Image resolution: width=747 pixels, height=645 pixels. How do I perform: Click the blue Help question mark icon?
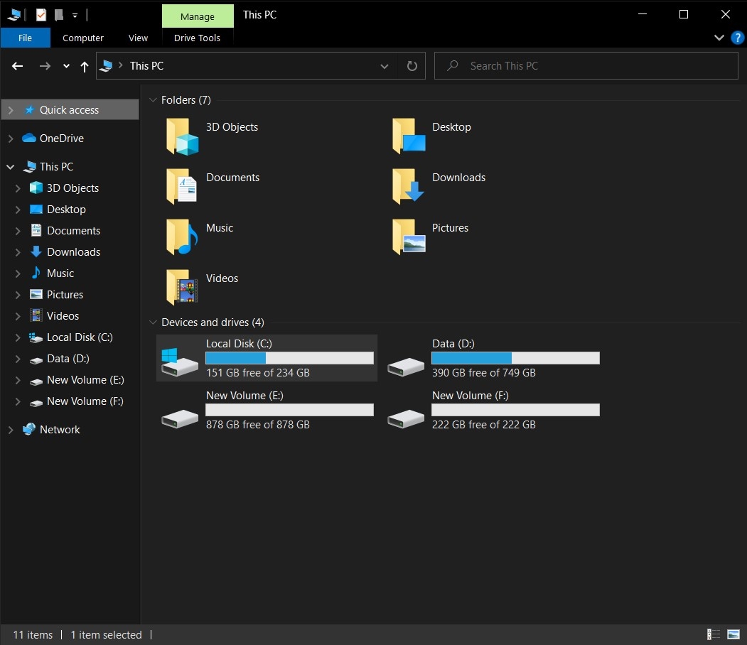point(737,38)
